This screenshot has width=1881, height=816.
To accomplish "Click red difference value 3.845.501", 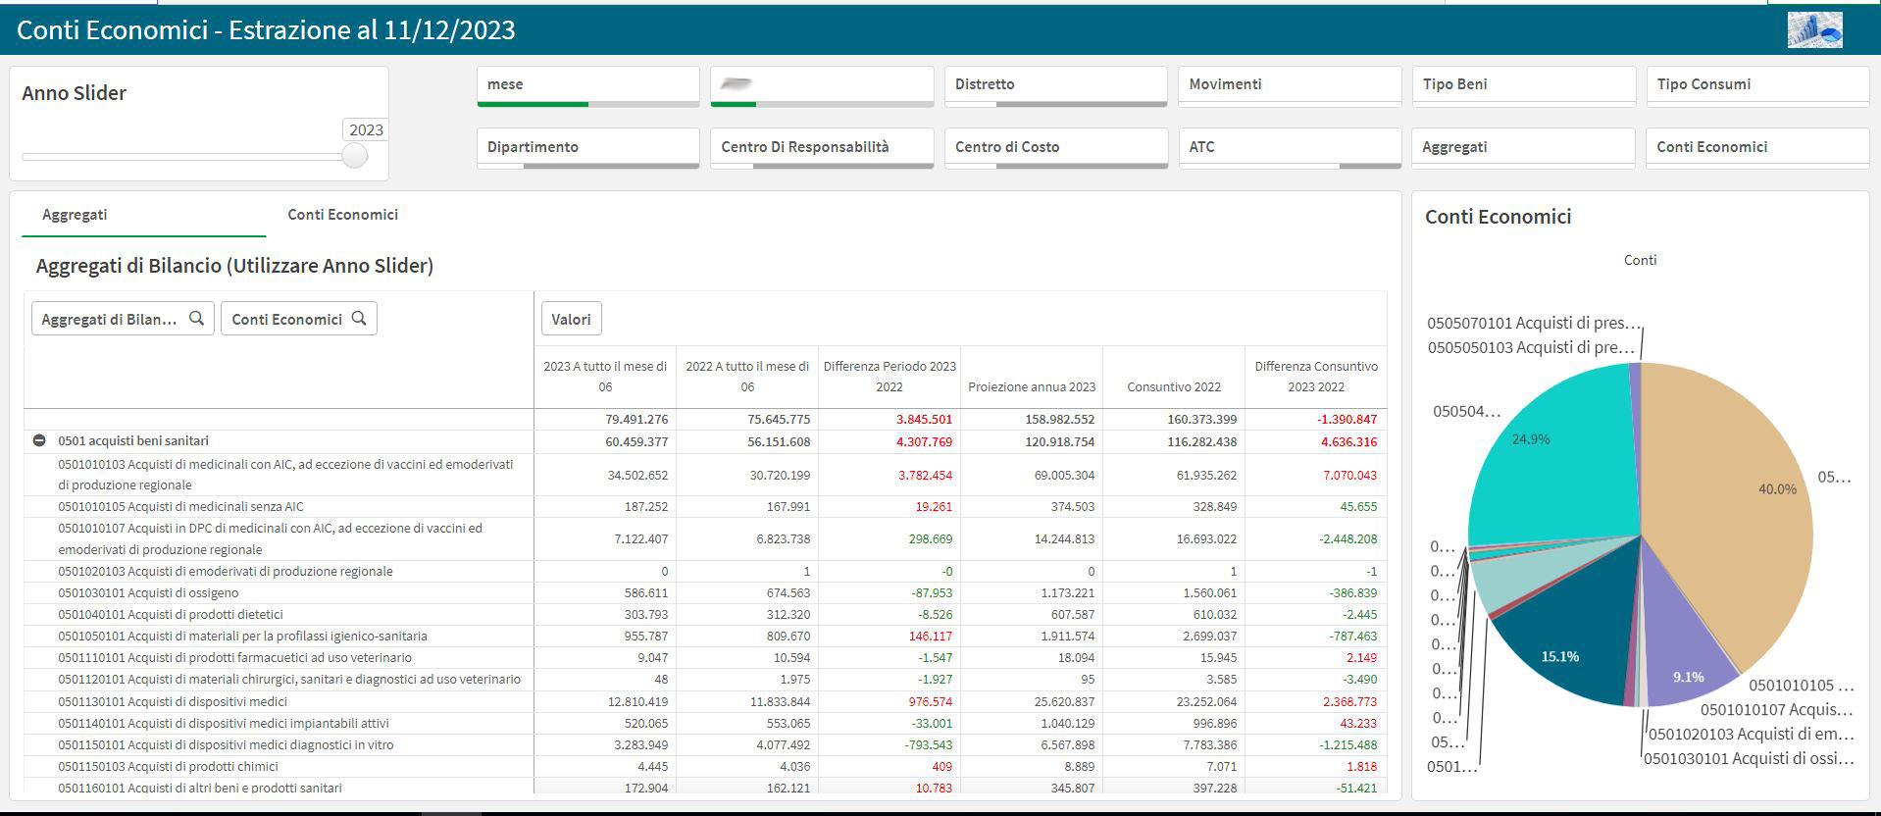I will pyautogui.click(x=924, y=419).
